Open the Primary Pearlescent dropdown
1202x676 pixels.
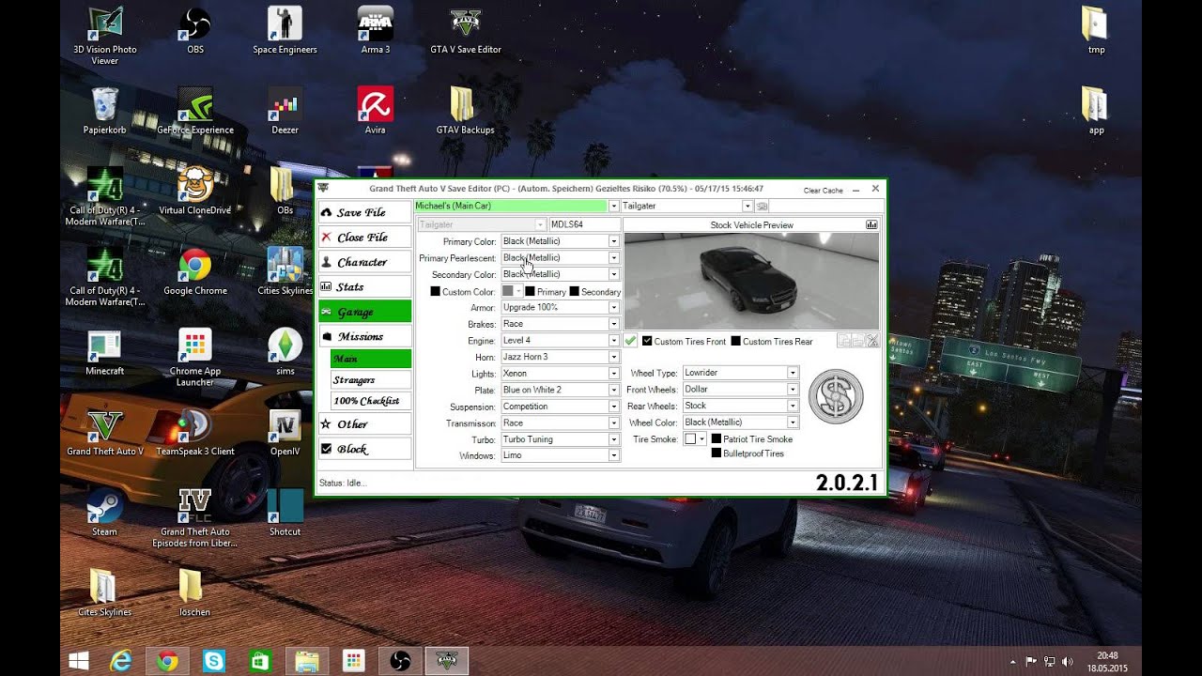click(614, 257)
